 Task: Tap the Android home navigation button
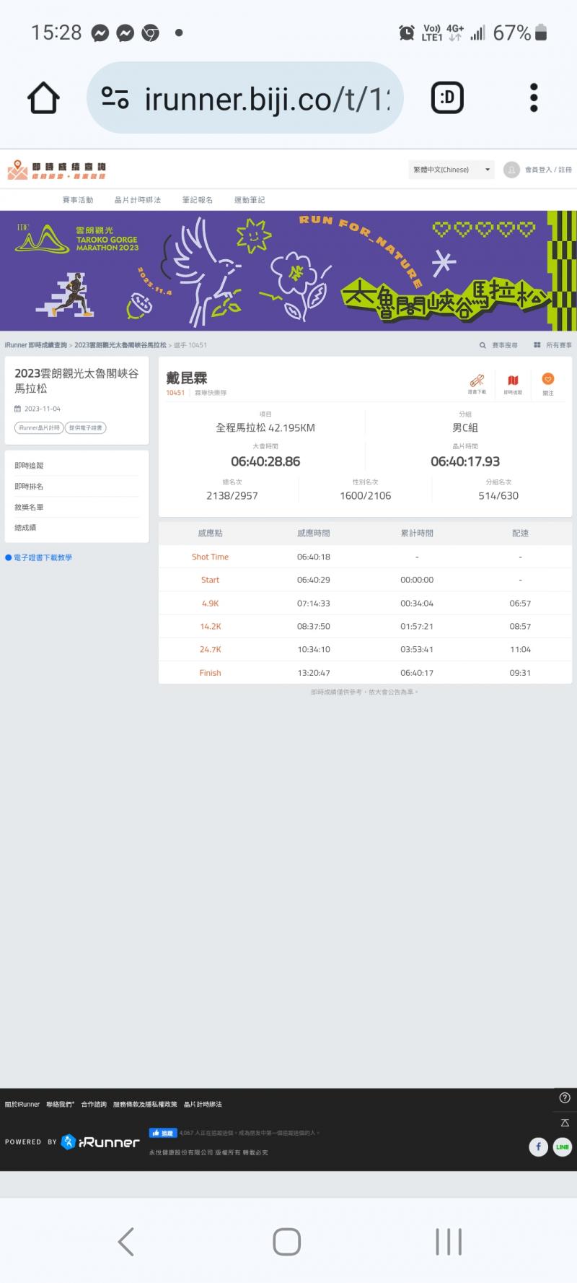(286, 1242)
